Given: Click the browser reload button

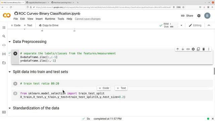Looking at the screenshot, I should pos(11,7).
